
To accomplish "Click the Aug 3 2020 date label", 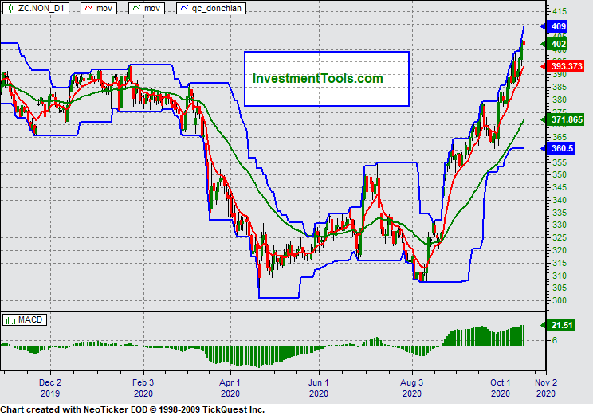I will 411,388.
